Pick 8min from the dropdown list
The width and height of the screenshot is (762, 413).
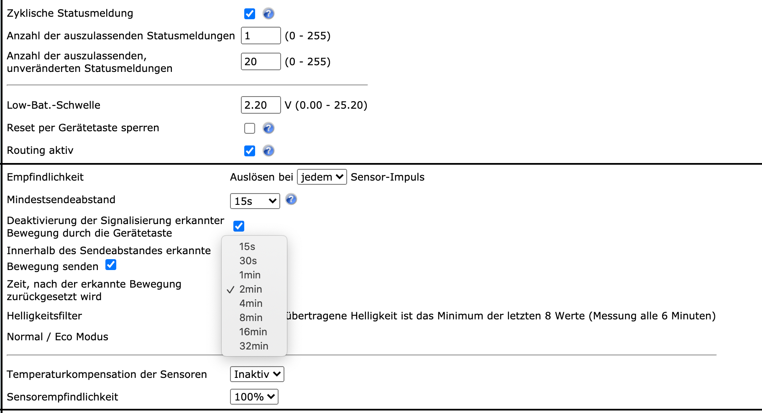click(x=254, y=318)
